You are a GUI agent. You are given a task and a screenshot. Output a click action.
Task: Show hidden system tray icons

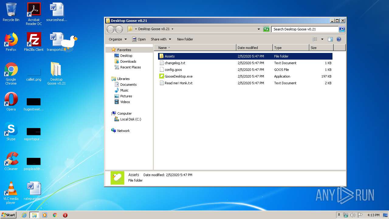coord(339,215)
